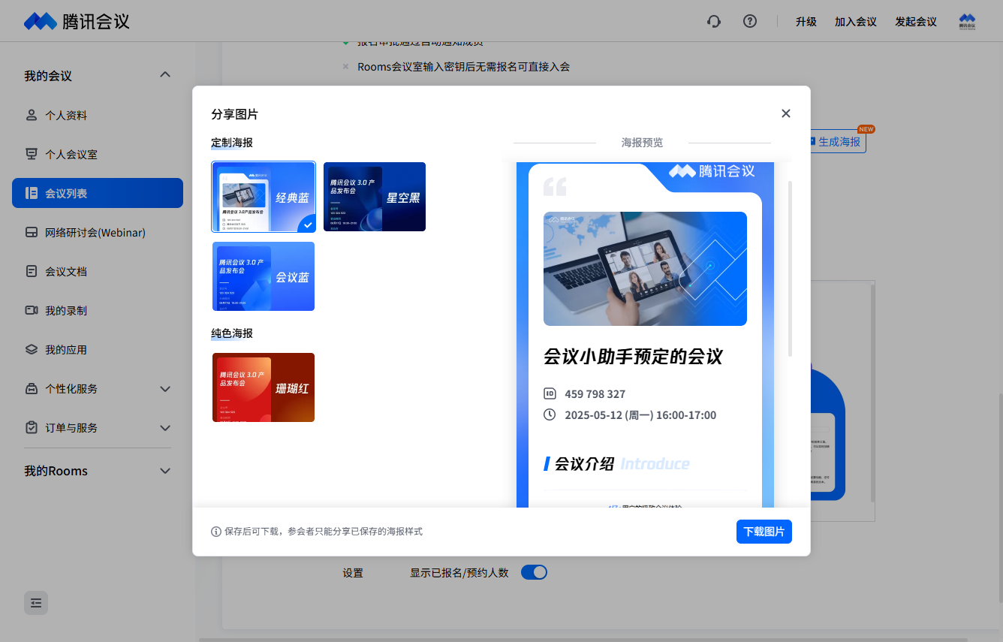Click the 我的录制 camera icon
This screenshot has width=1003, height=642.
(x=32, y=310)
